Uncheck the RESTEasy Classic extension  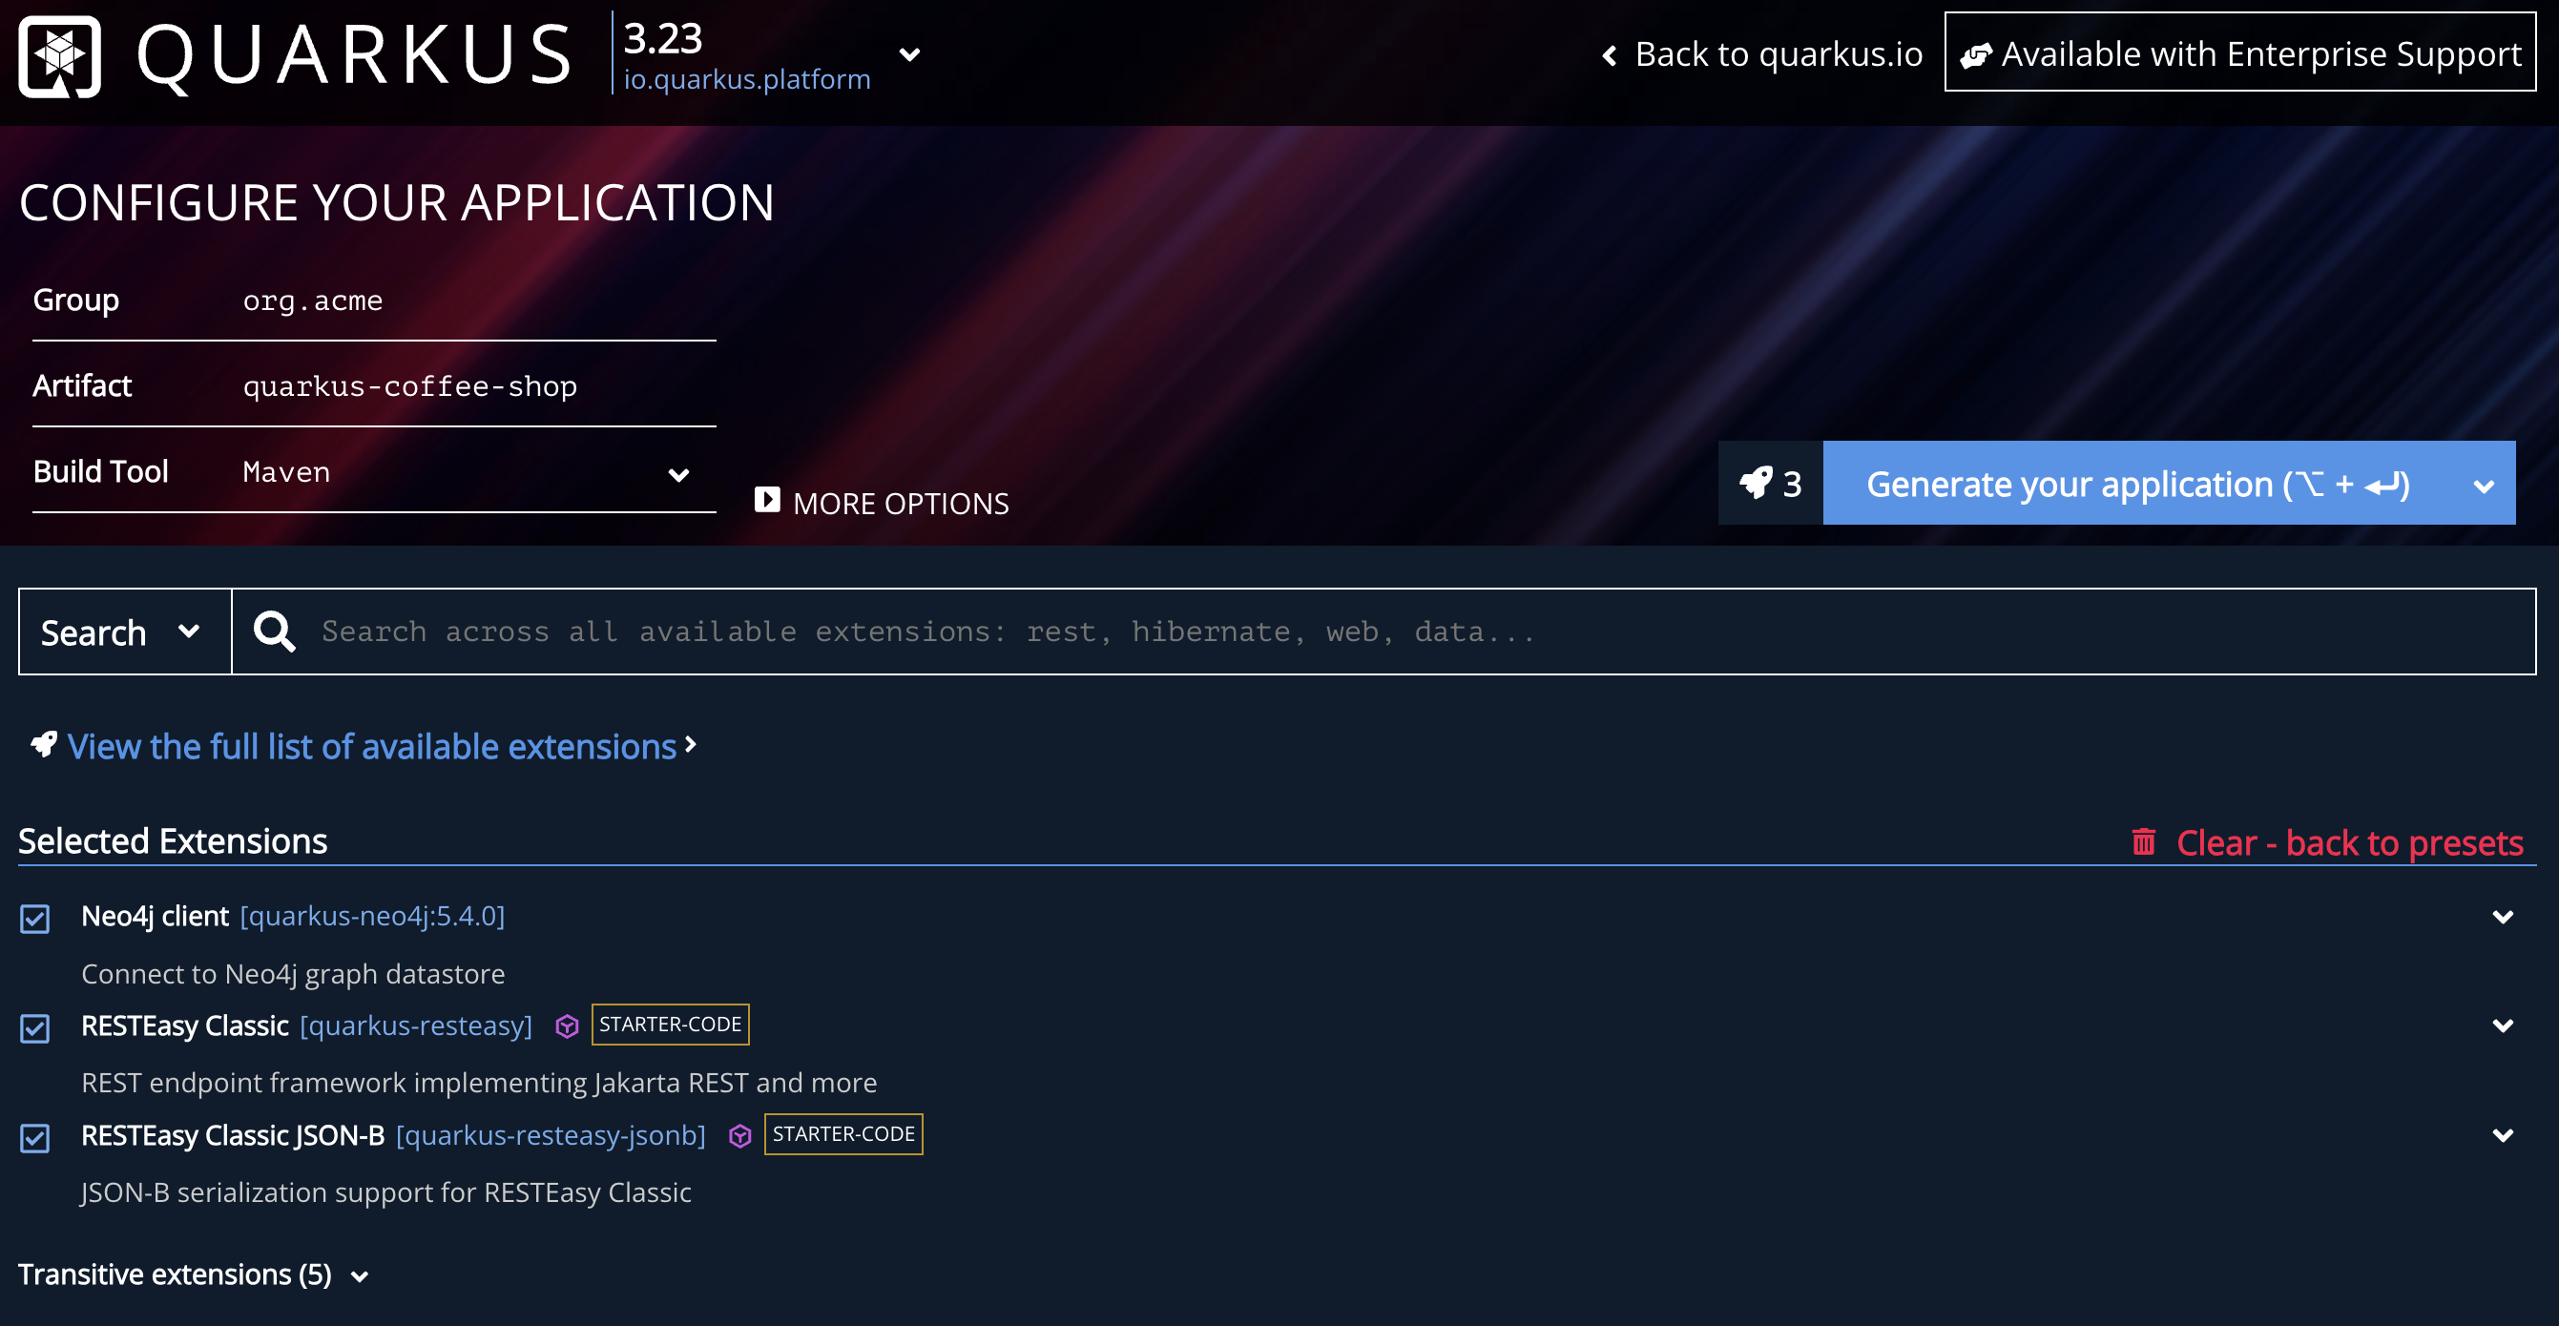pyautogui.click(x=34, y=1028)
